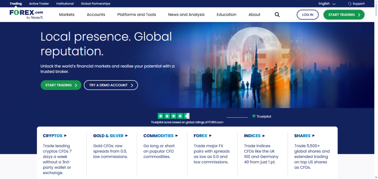Click 'Go long or short' description
378x179 pixels.
(x=159, y=151)
